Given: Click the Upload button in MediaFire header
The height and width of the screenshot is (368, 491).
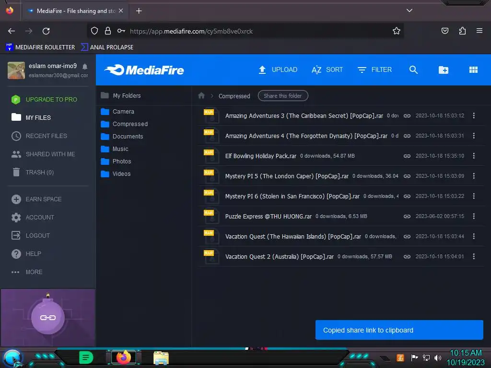Looking at the screenshot, I should (278, 70).
